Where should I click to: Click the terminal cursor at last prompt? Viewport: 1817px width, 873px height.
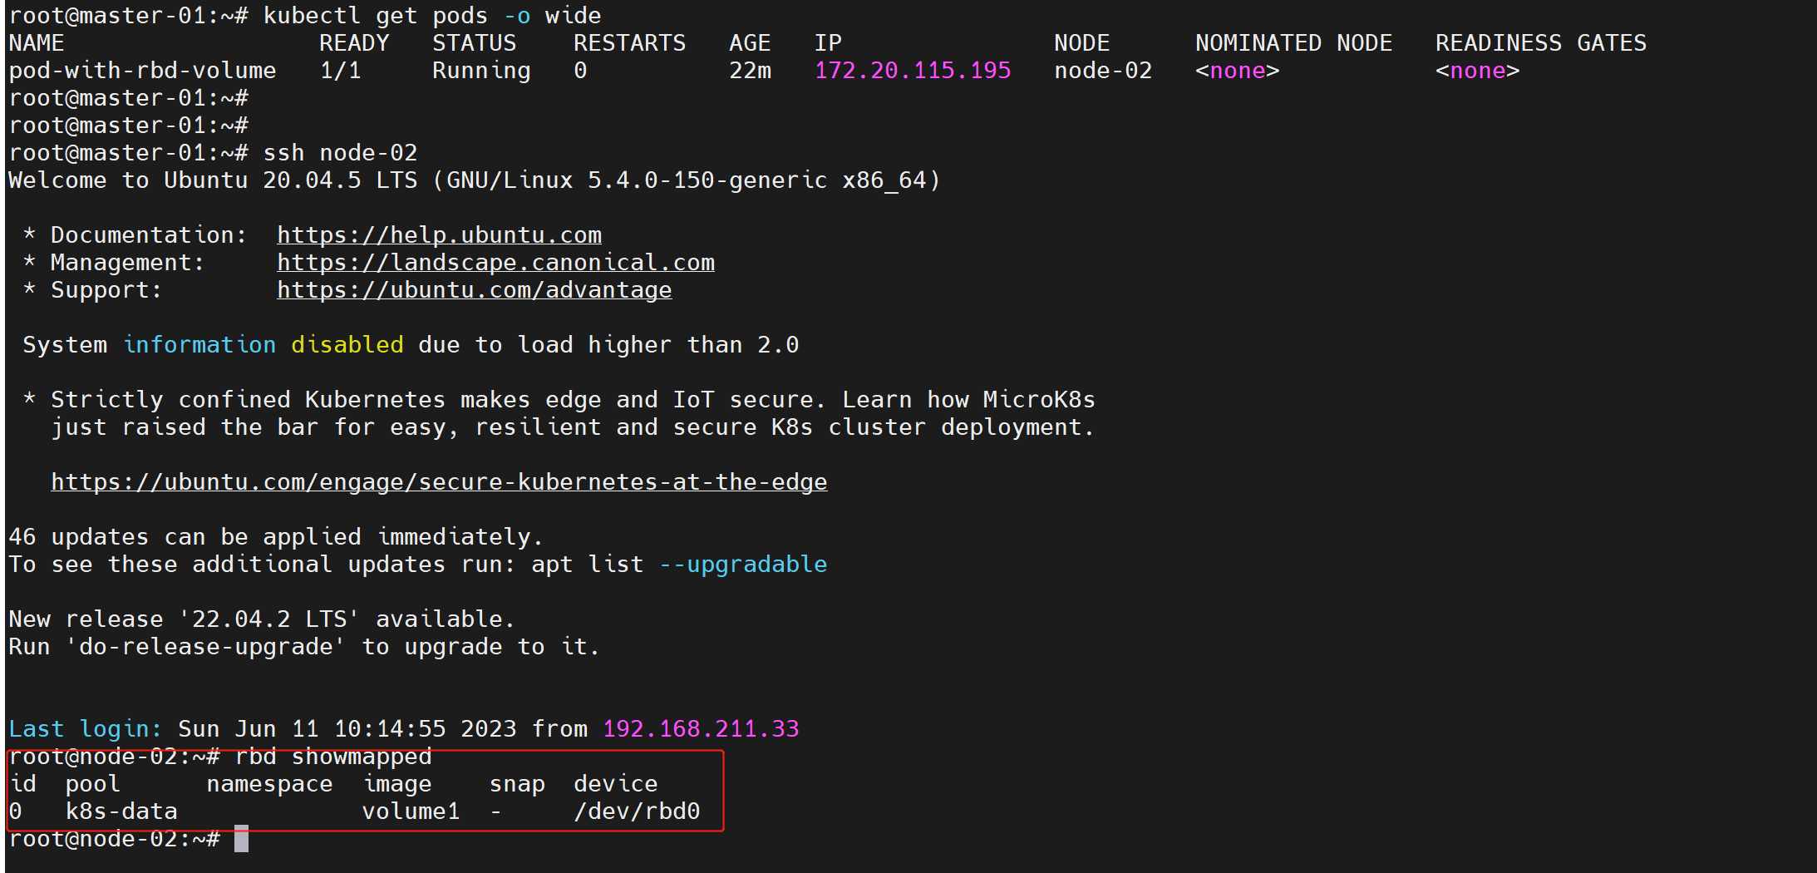pos(241,839)
